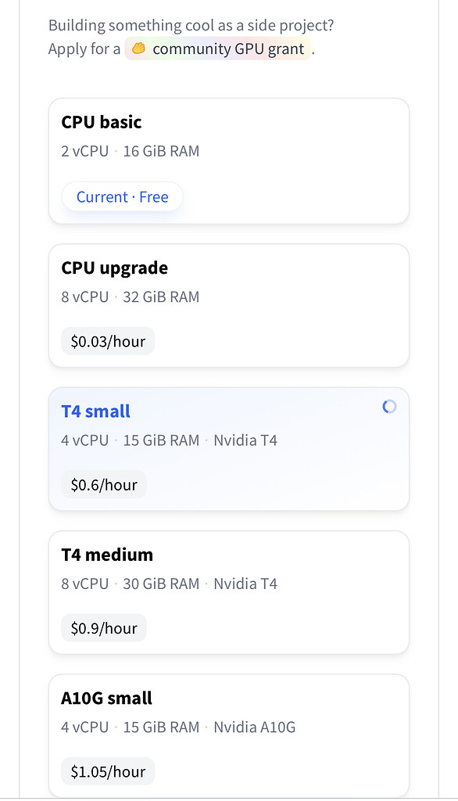Select the CPU upgrade hardware tier

(x=227, y=305)
